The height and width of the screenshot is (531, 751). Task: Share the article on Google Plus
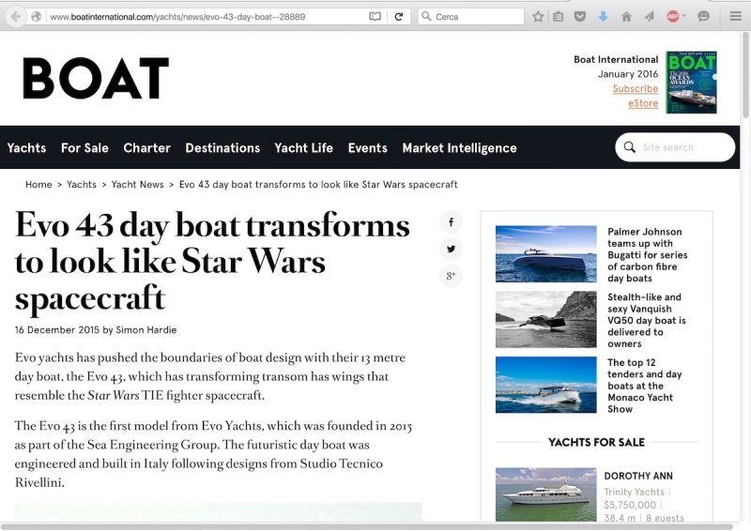[x=451, y=275]
